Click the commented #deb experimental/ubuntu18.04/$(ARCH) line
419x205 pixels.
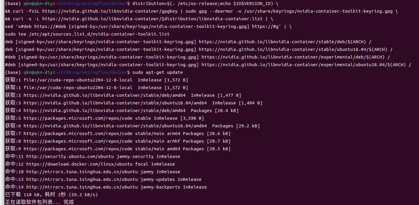point(208,65)
